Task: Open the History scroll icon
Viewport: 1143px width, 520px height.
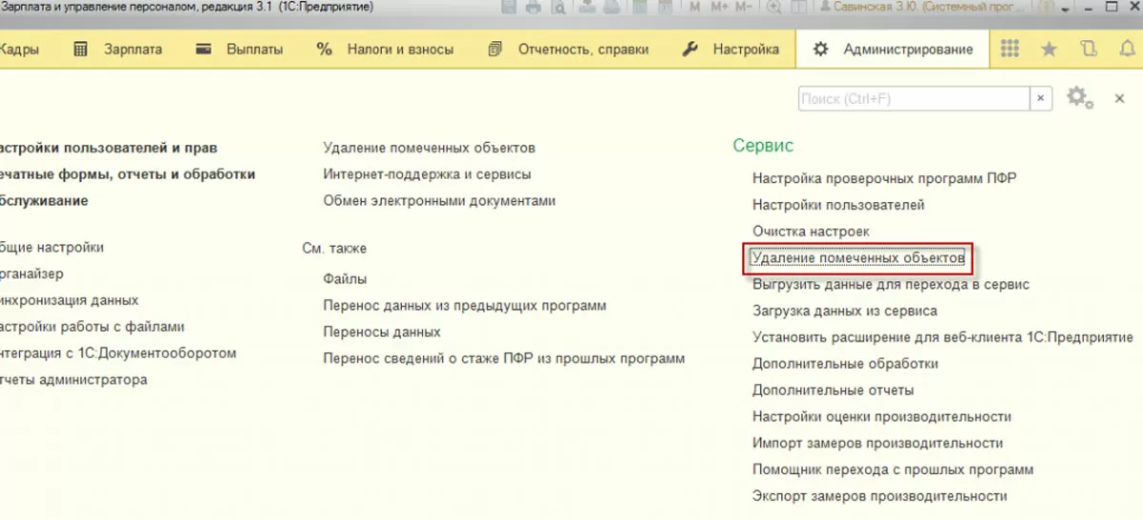Action: (x=1089, y=50)
